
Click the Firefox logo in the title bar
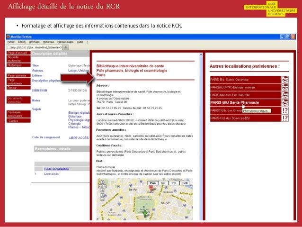(8, 36)
